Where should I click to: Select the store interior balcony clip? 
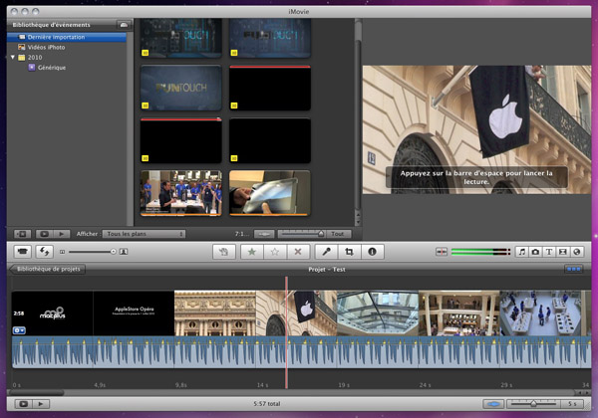tap(459, 313)
